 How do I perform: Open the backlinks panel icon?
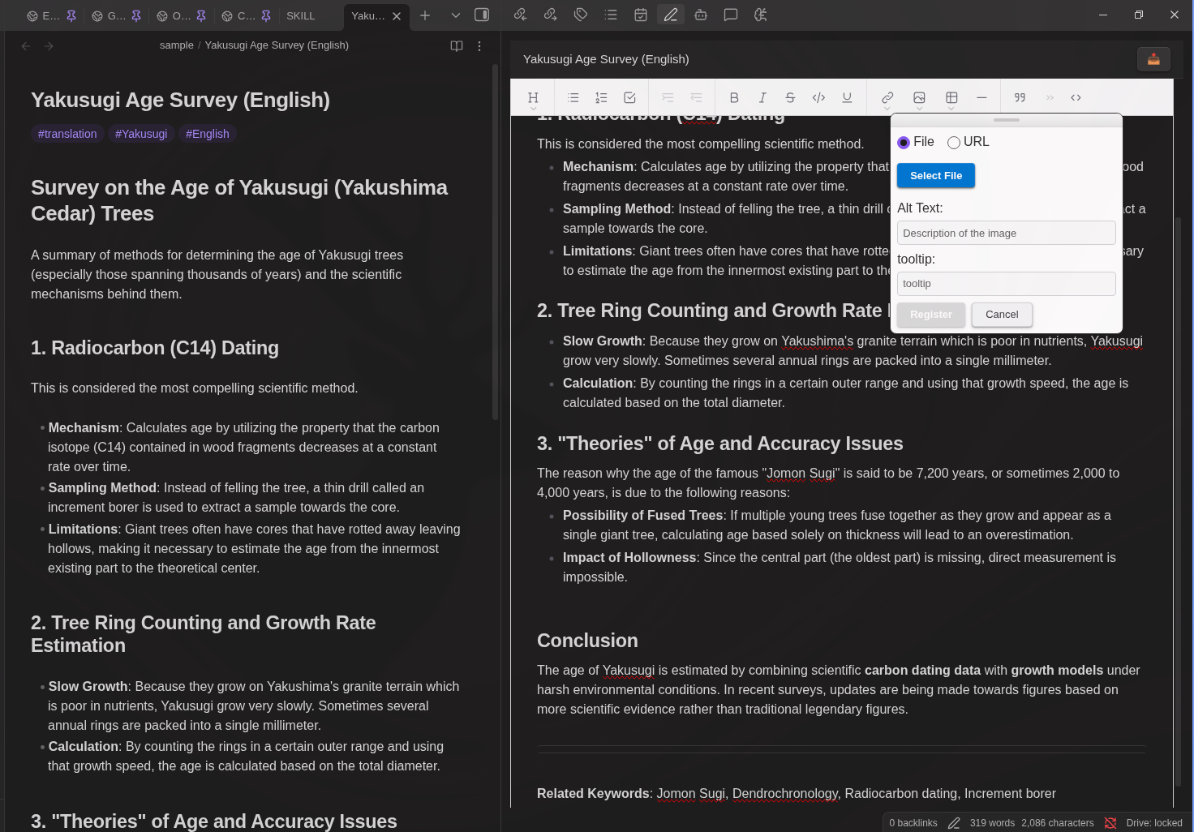tap(521, 15)
